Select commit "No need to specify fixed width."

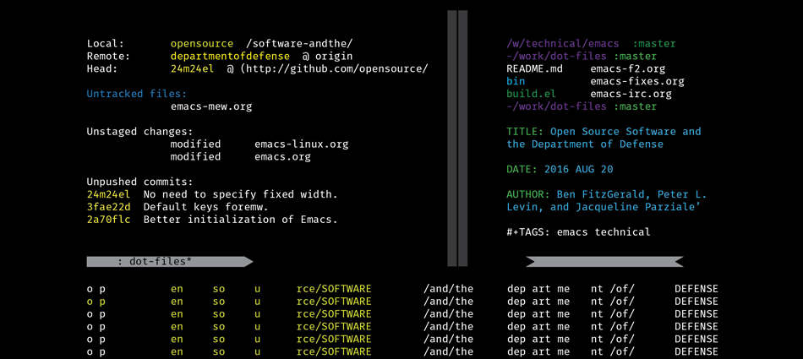pyautogui.click(x=241, y=195)
